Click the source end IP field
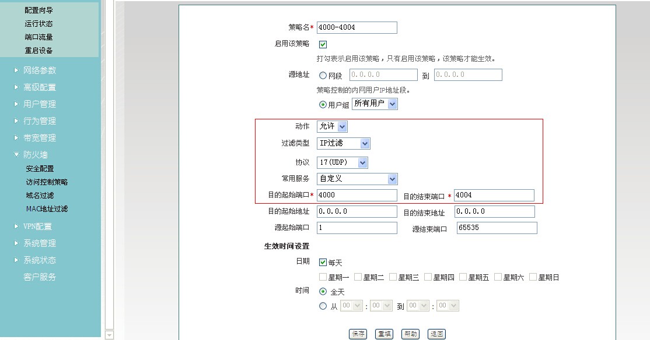The height and width of the screenshot is (340, 650). click(x=468, y=75)
